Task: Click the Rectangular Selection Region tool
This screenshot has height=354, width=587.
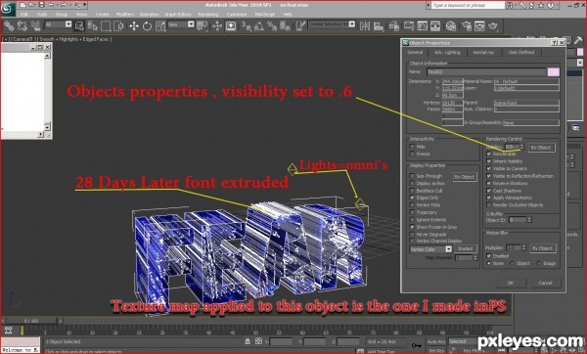Action: [x=106, y=25]
